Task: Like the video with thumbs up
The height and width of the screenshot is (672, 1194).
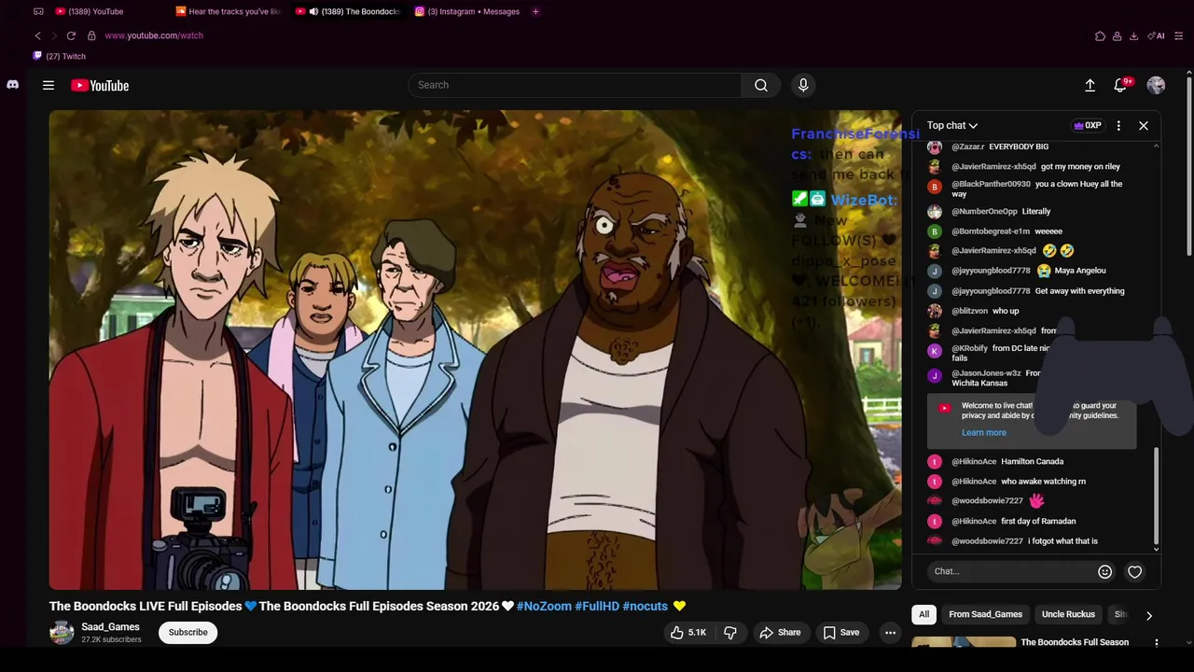Action: [x=687, y=633]
